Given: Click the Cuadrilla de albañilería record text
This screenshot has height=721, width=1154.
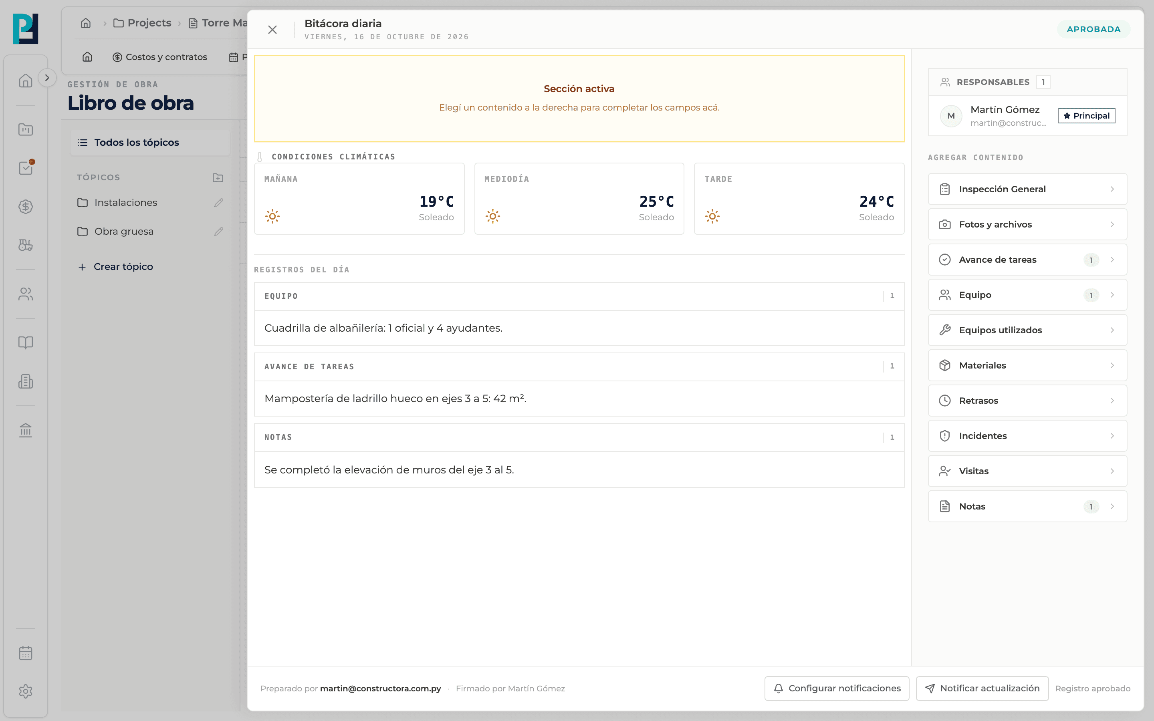Looking at the screenshot, I should coord(383,328).
